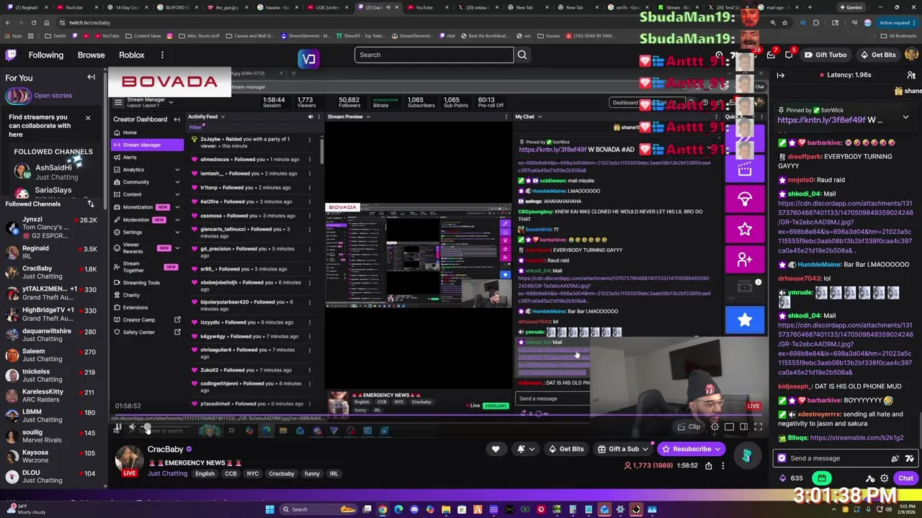Open the chat community users icon
This screenshot has height=518, width=922.
(911, 75)
